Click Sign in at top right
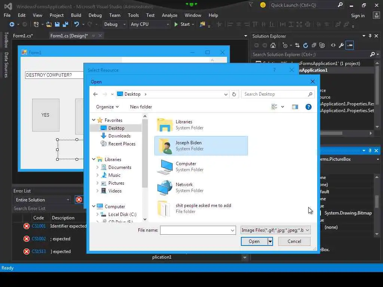The height and width of the screenshot is (287, 383). tap(358, 16)
